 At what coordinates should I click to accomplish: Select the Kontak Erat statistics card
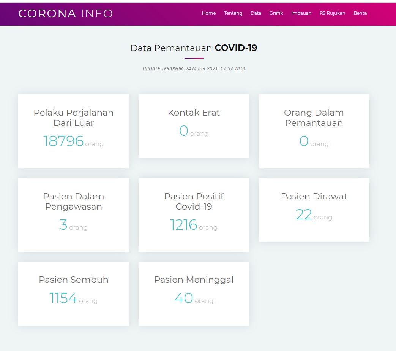(194, 126)
